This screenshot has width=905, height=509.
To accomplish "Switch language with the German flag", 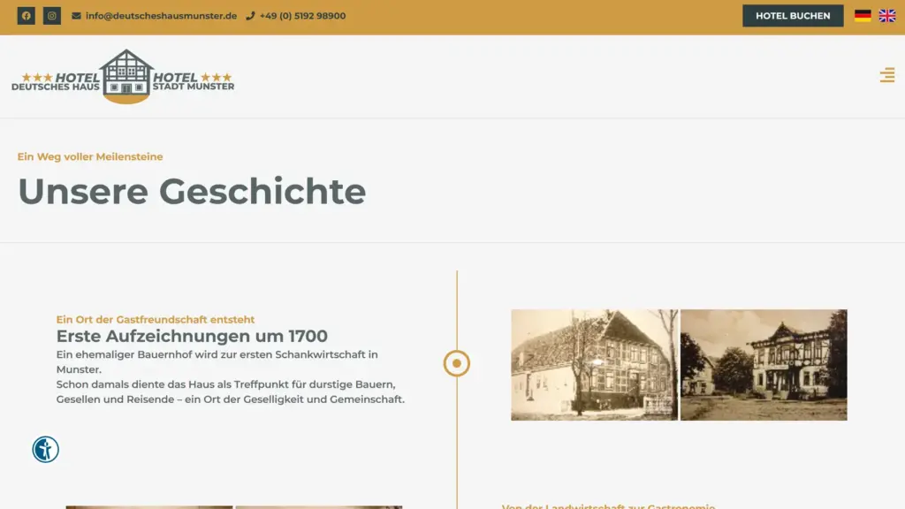I will [863, 16].
